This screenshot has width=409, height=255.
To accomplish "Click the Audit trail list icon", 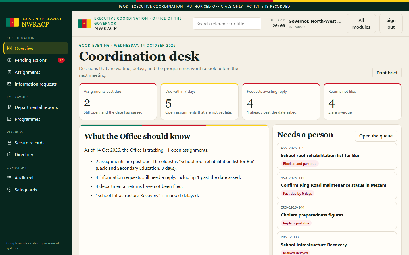I will click(x=9, y=178).
